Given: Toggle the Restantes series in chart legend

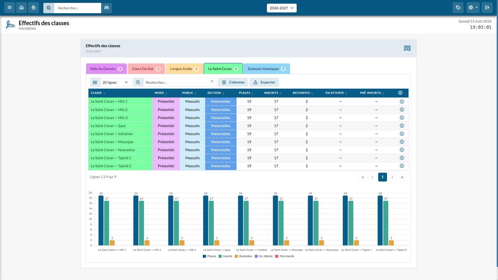Looking at the screenshot, I should click(x=243, y=256).
